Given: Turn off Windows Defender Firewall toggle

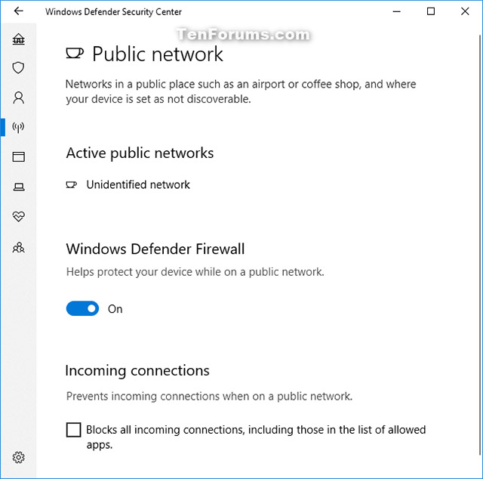Looking at the screenshot, I should (x=82, y=308).
